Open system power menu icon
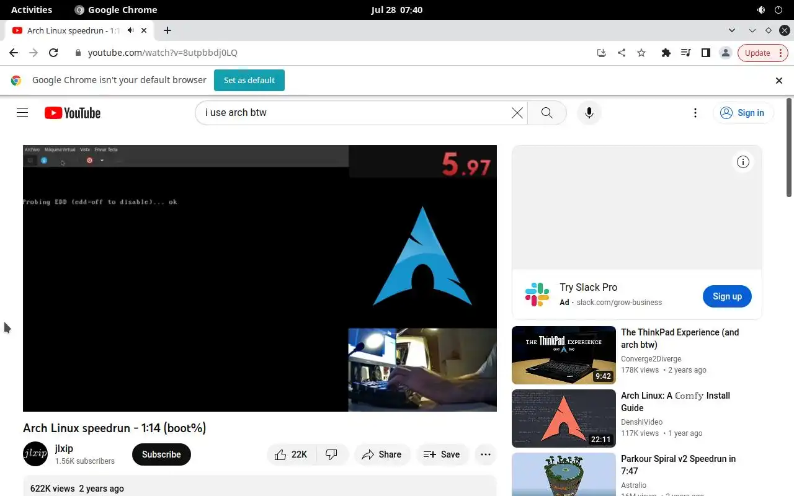This screenshot has height=496, width=794. click(x=779, y=10)
